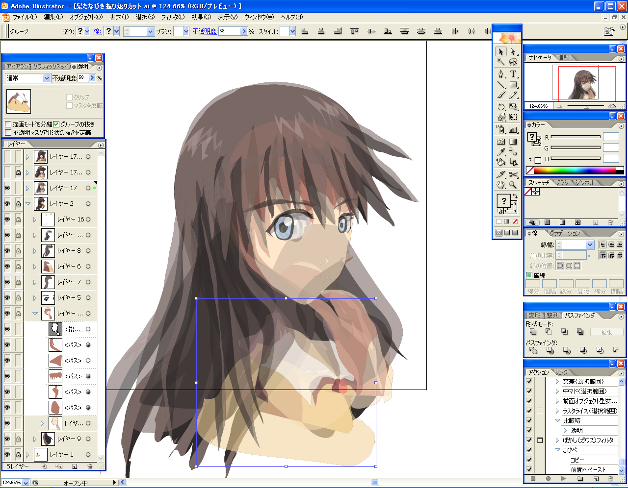The image size is (628, 488).
Task: Swap fill and stroke arrows in toolbox
Action: tap(515, 196)
